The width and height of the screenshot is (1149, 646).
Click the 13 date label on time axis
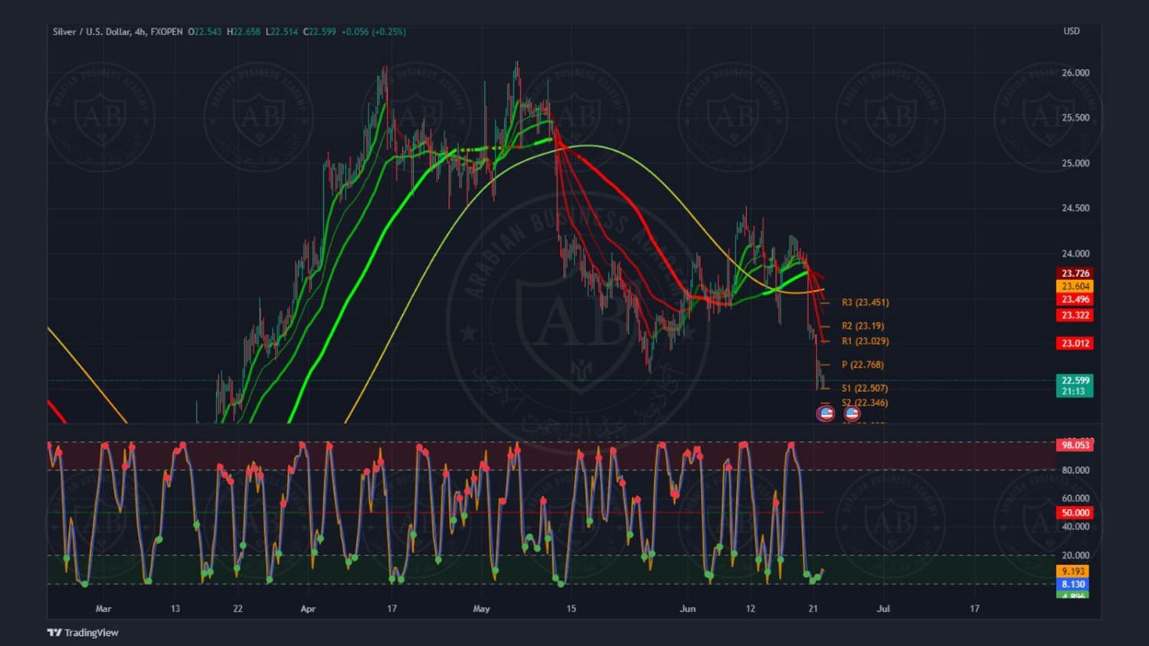click(175, 608)
